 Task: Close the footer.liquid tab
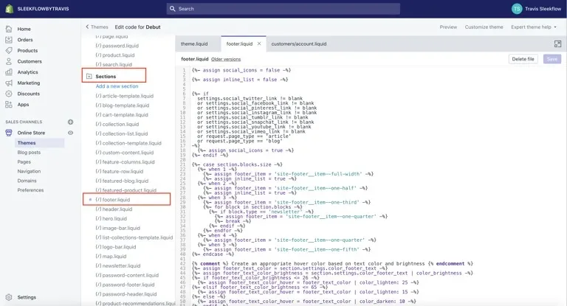pos(259,44)
